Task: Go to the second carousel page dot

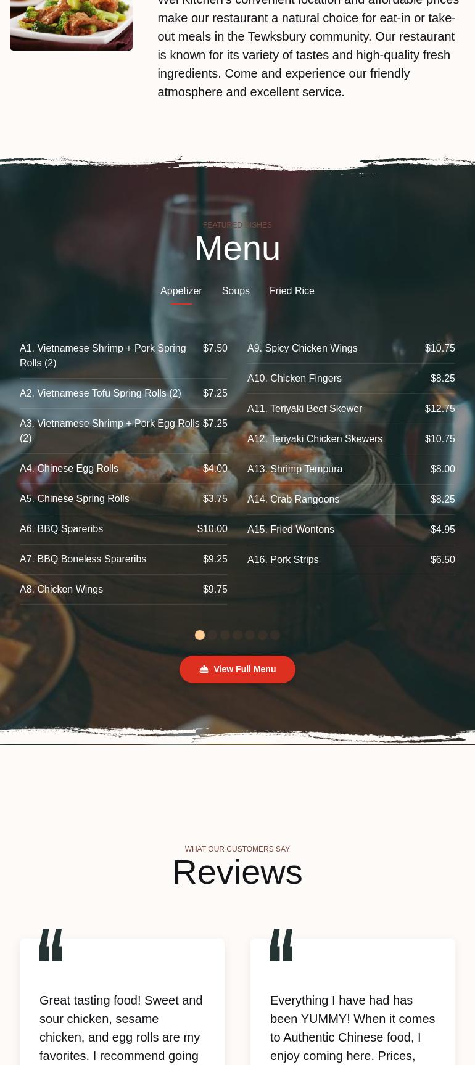Action: (212, 635)
